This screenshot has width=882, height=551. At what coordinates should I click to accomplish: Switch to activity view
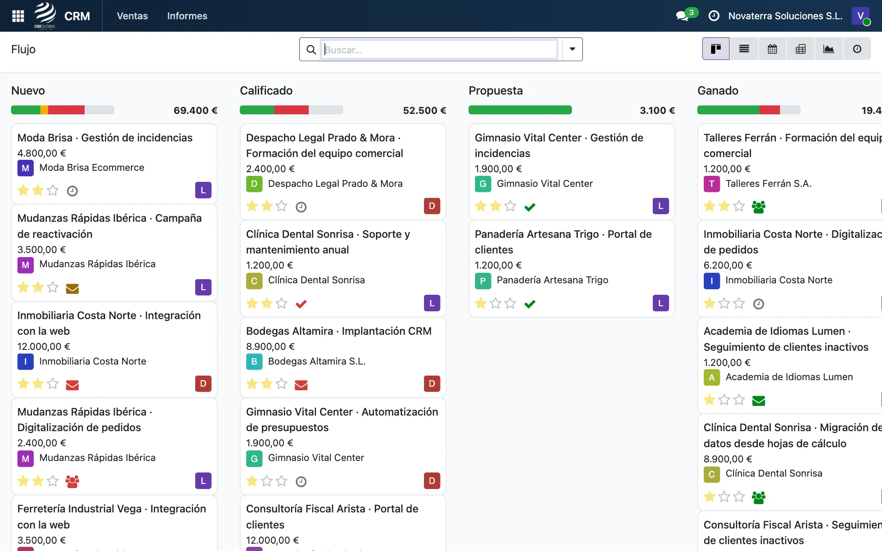click(857, 49)
